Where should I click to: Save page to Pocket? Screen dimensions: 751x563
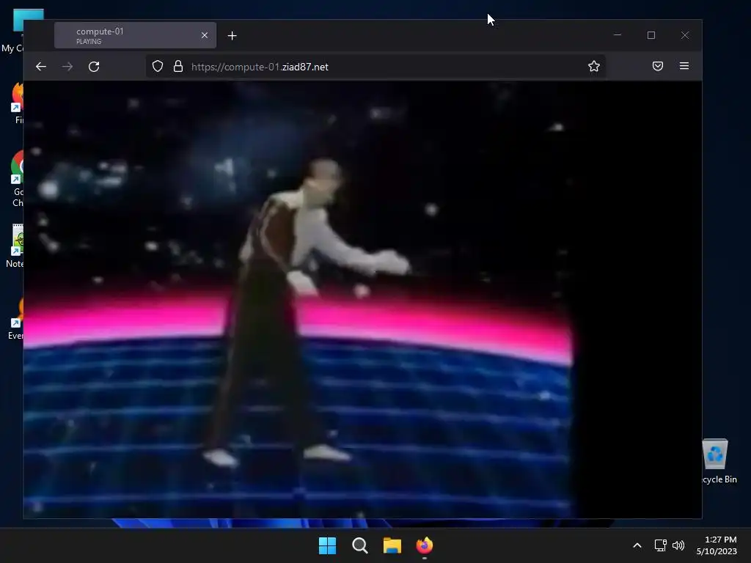[x=658, y=66]
